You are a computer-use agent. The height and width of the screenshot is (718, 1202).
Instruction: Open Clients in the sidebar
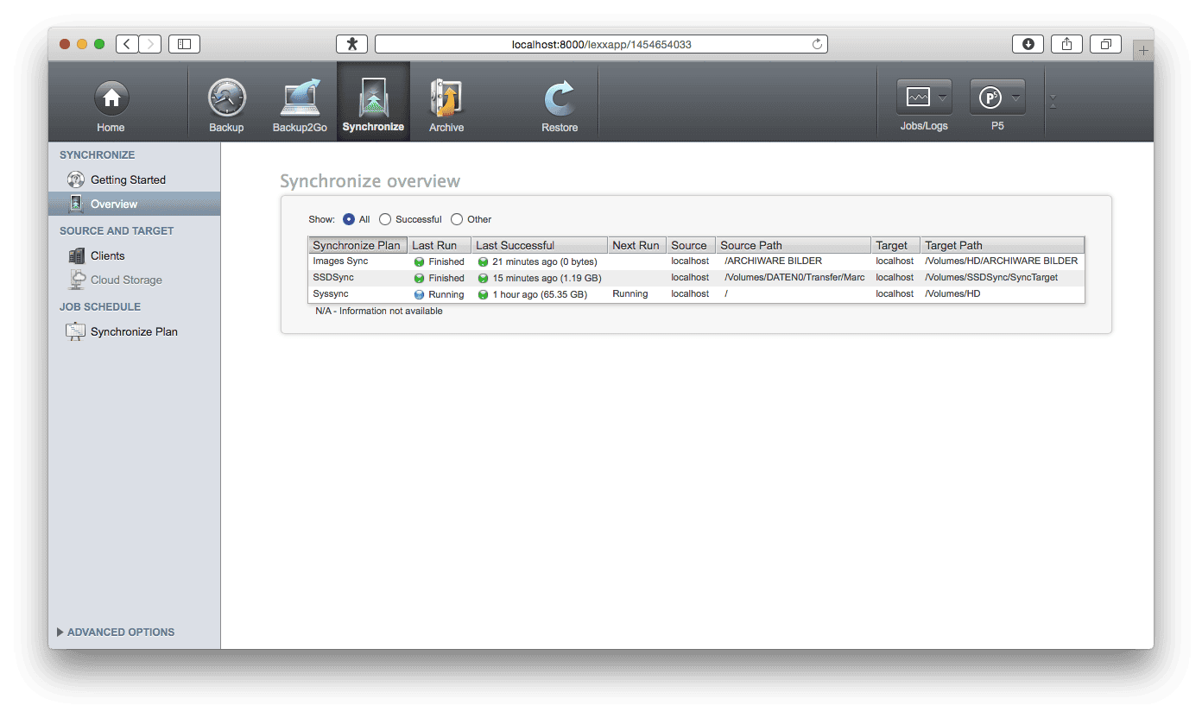tap(107, 255)
